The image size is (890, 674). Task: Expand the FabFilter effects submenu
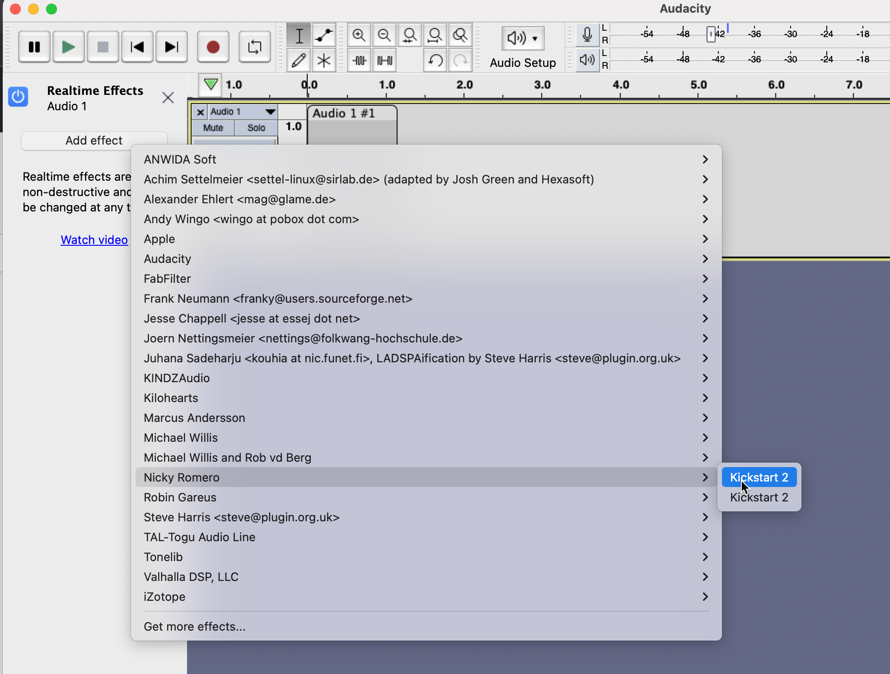tap(426, 279)
